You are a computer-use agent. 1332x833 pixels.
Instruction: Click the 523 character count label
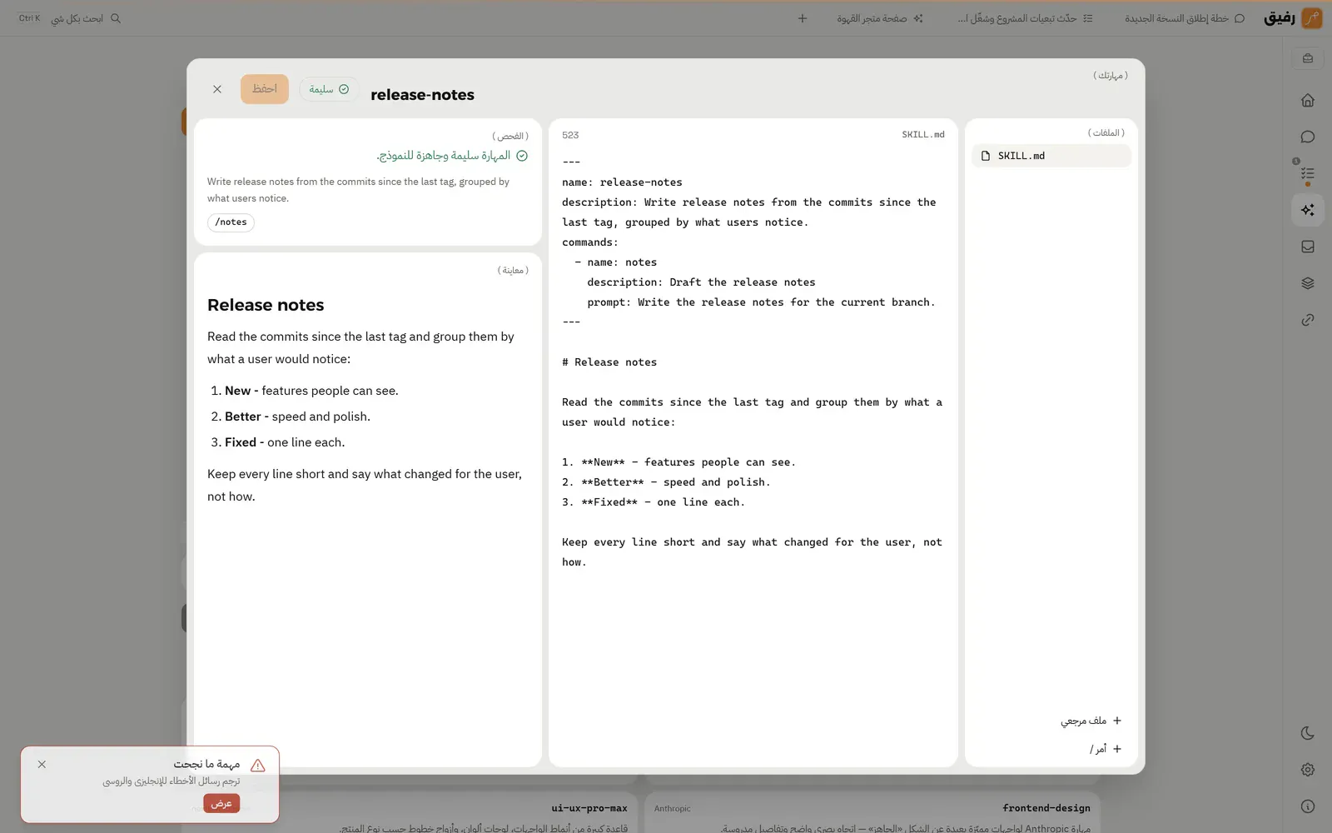click(x=570, y=135)
